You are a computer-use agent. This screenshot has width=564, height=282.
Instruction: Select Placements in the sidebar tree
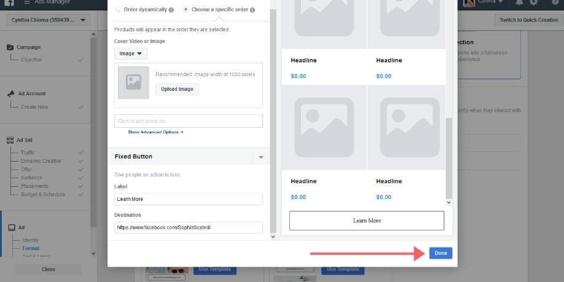(34, 186)
